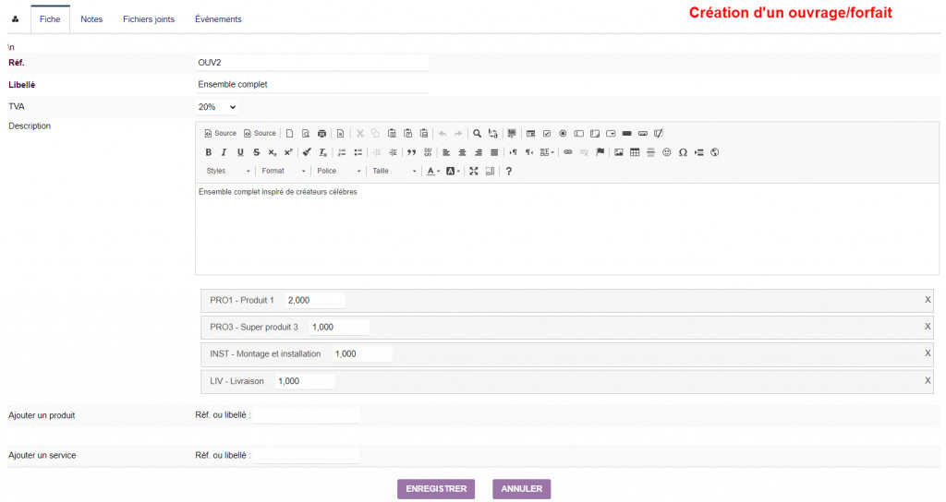946x502 pixels.
Task: Expand the Styles dropdown
Action: click(x=228, y=171)
